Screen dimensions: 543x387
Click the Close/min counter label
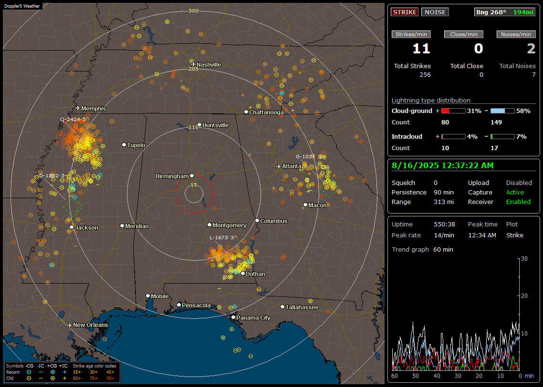(464, 34)
